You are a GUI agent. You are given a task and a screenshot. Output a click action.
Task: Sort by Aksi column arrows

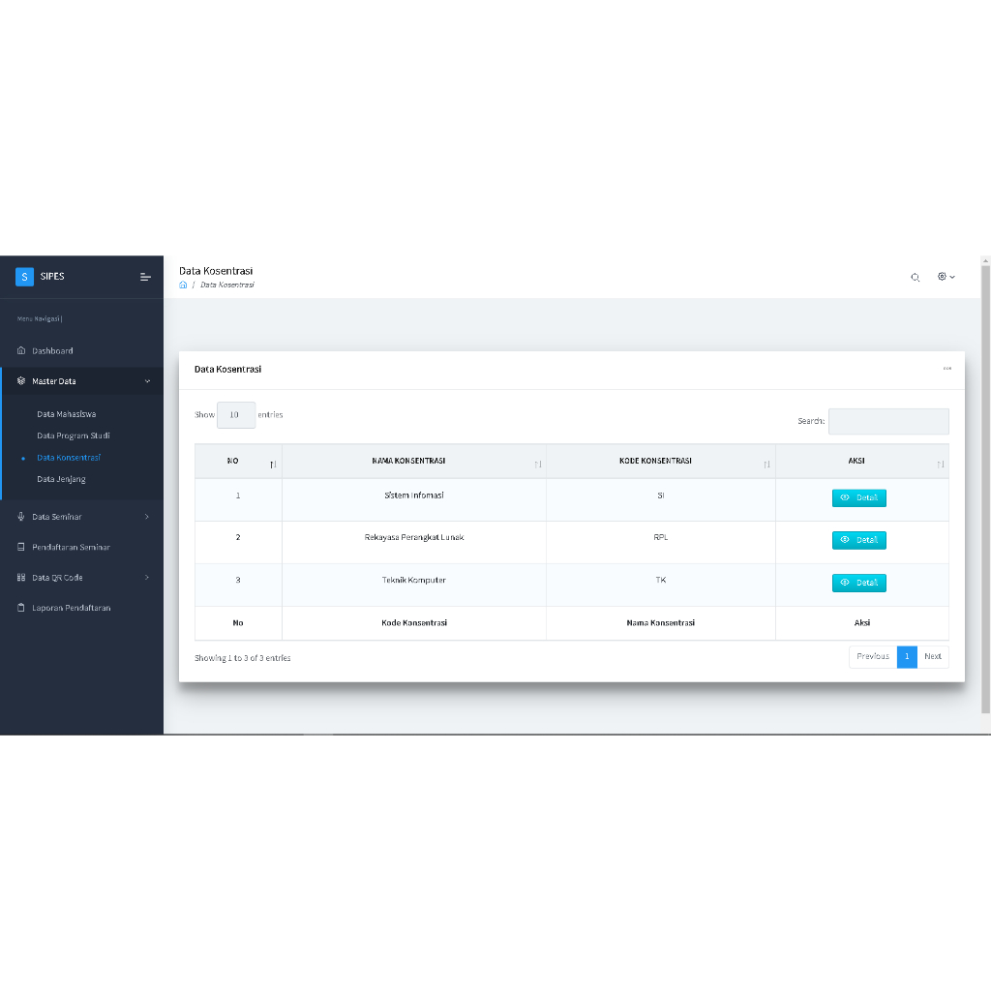[941, 465]
